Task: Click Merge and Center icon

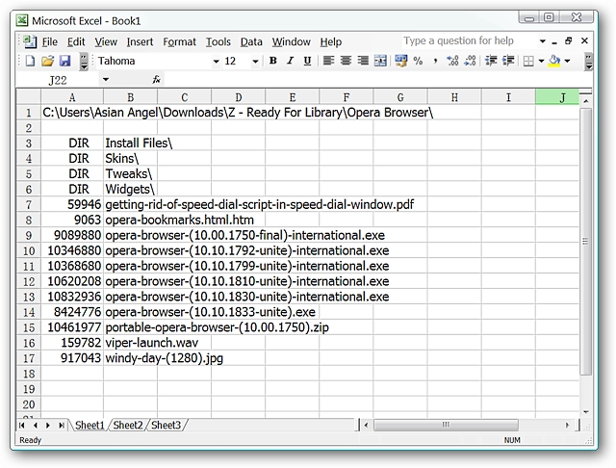Action: 380,61
